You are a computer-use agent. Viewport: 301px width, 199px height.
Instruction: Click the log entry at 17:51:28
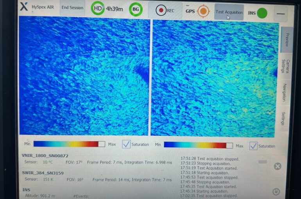tap(210, 159)
